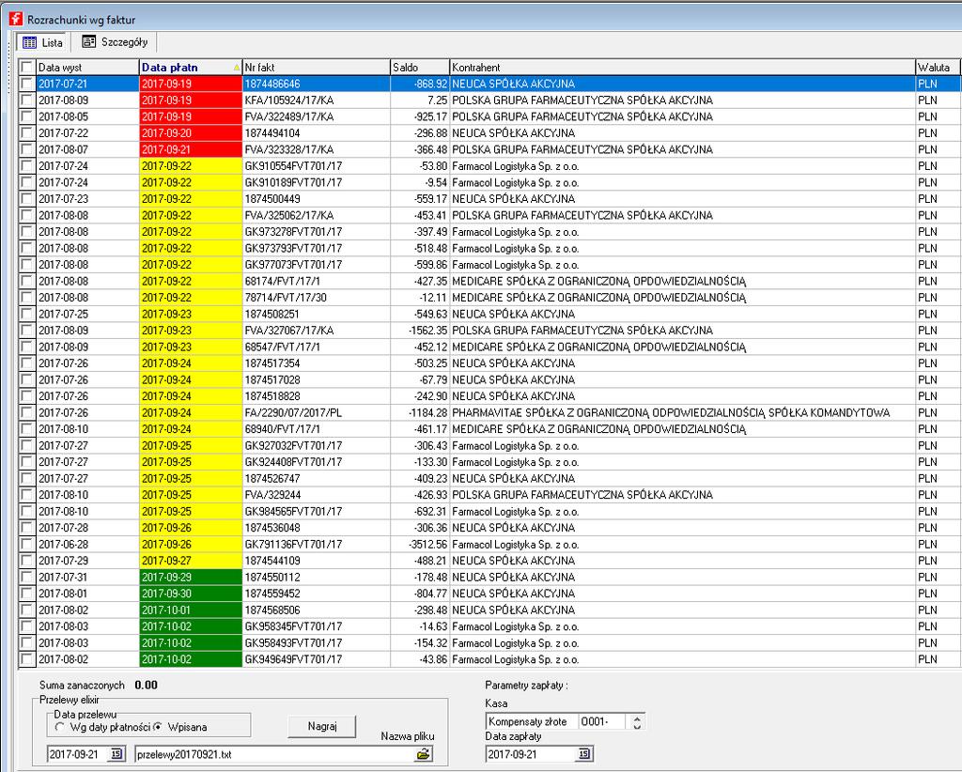962x772 pixels.
Task: Select checkbox for invoice GK791136FVT701/17
Action: click(x=26, y=544)
